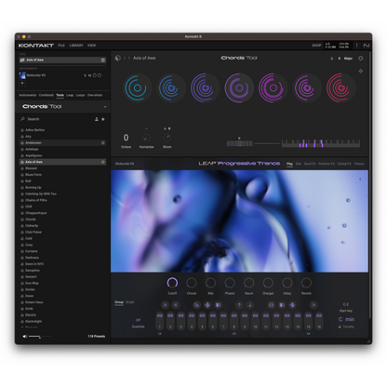Click the Octave value 0
This screenshot has height=387, width=387.
point(126,138)
